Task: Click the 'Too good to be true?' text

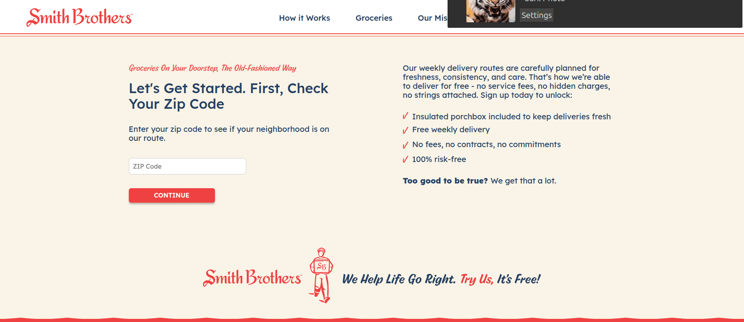Action: [445, 181]
